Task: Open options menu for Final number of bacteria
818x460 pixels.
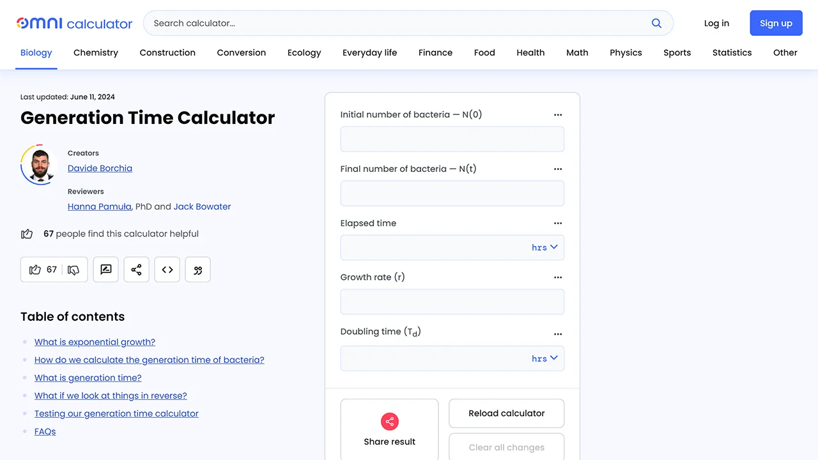Action: point(558,169)
